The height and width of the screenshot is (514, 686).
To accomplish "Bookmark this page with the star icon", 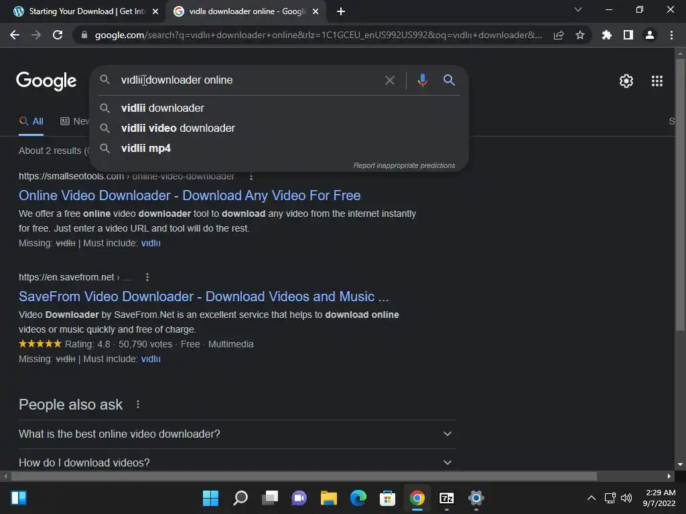I will tap(580, 35).
